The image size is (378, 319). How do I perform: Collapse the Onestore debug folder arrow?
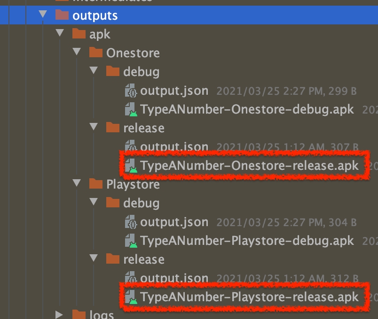[x=94, y=71]
